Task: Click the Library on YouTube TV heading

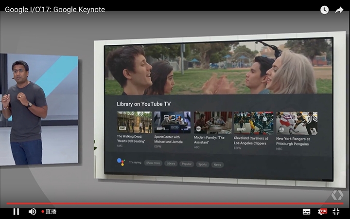Action: 144,104
